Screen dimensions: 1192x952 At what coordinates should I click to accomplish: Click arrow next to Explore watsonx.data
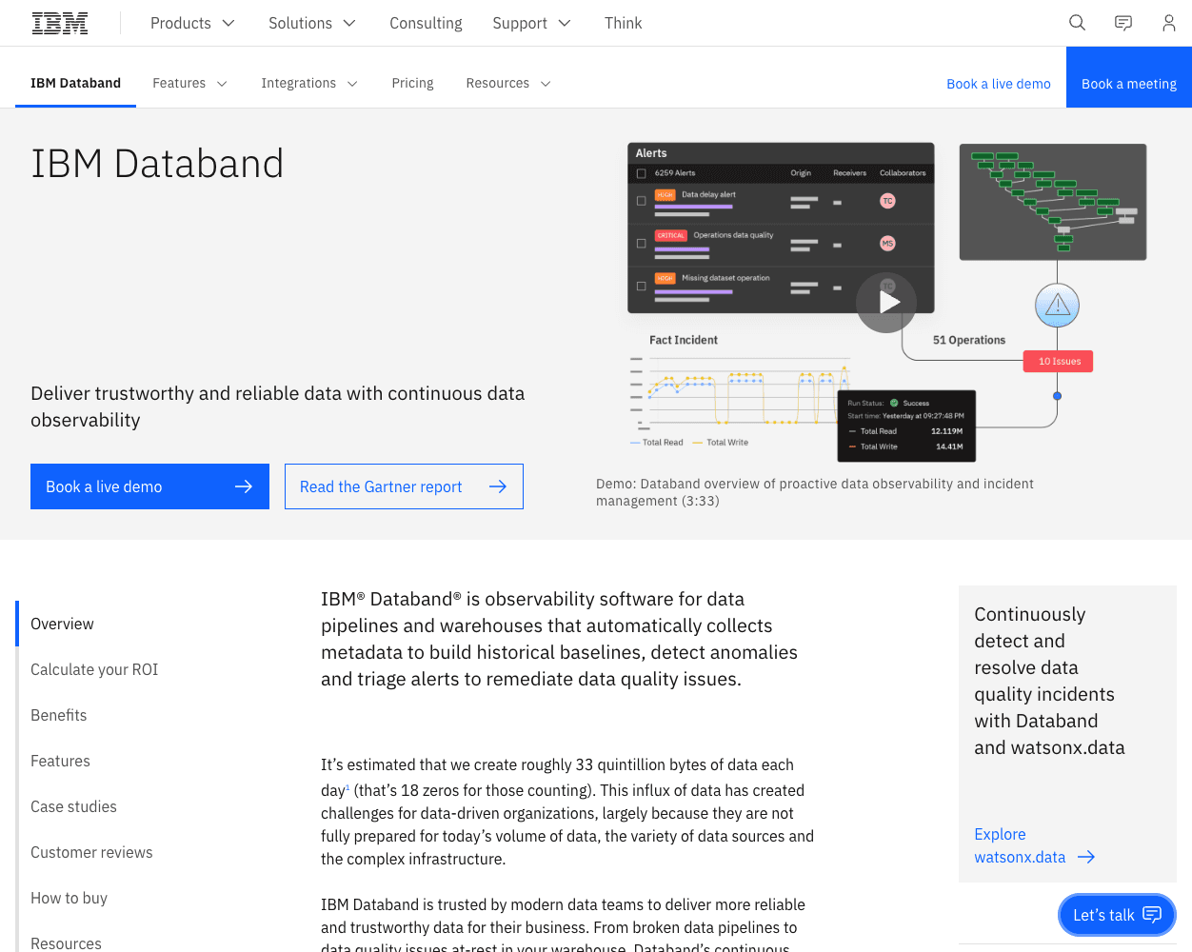1086,857
